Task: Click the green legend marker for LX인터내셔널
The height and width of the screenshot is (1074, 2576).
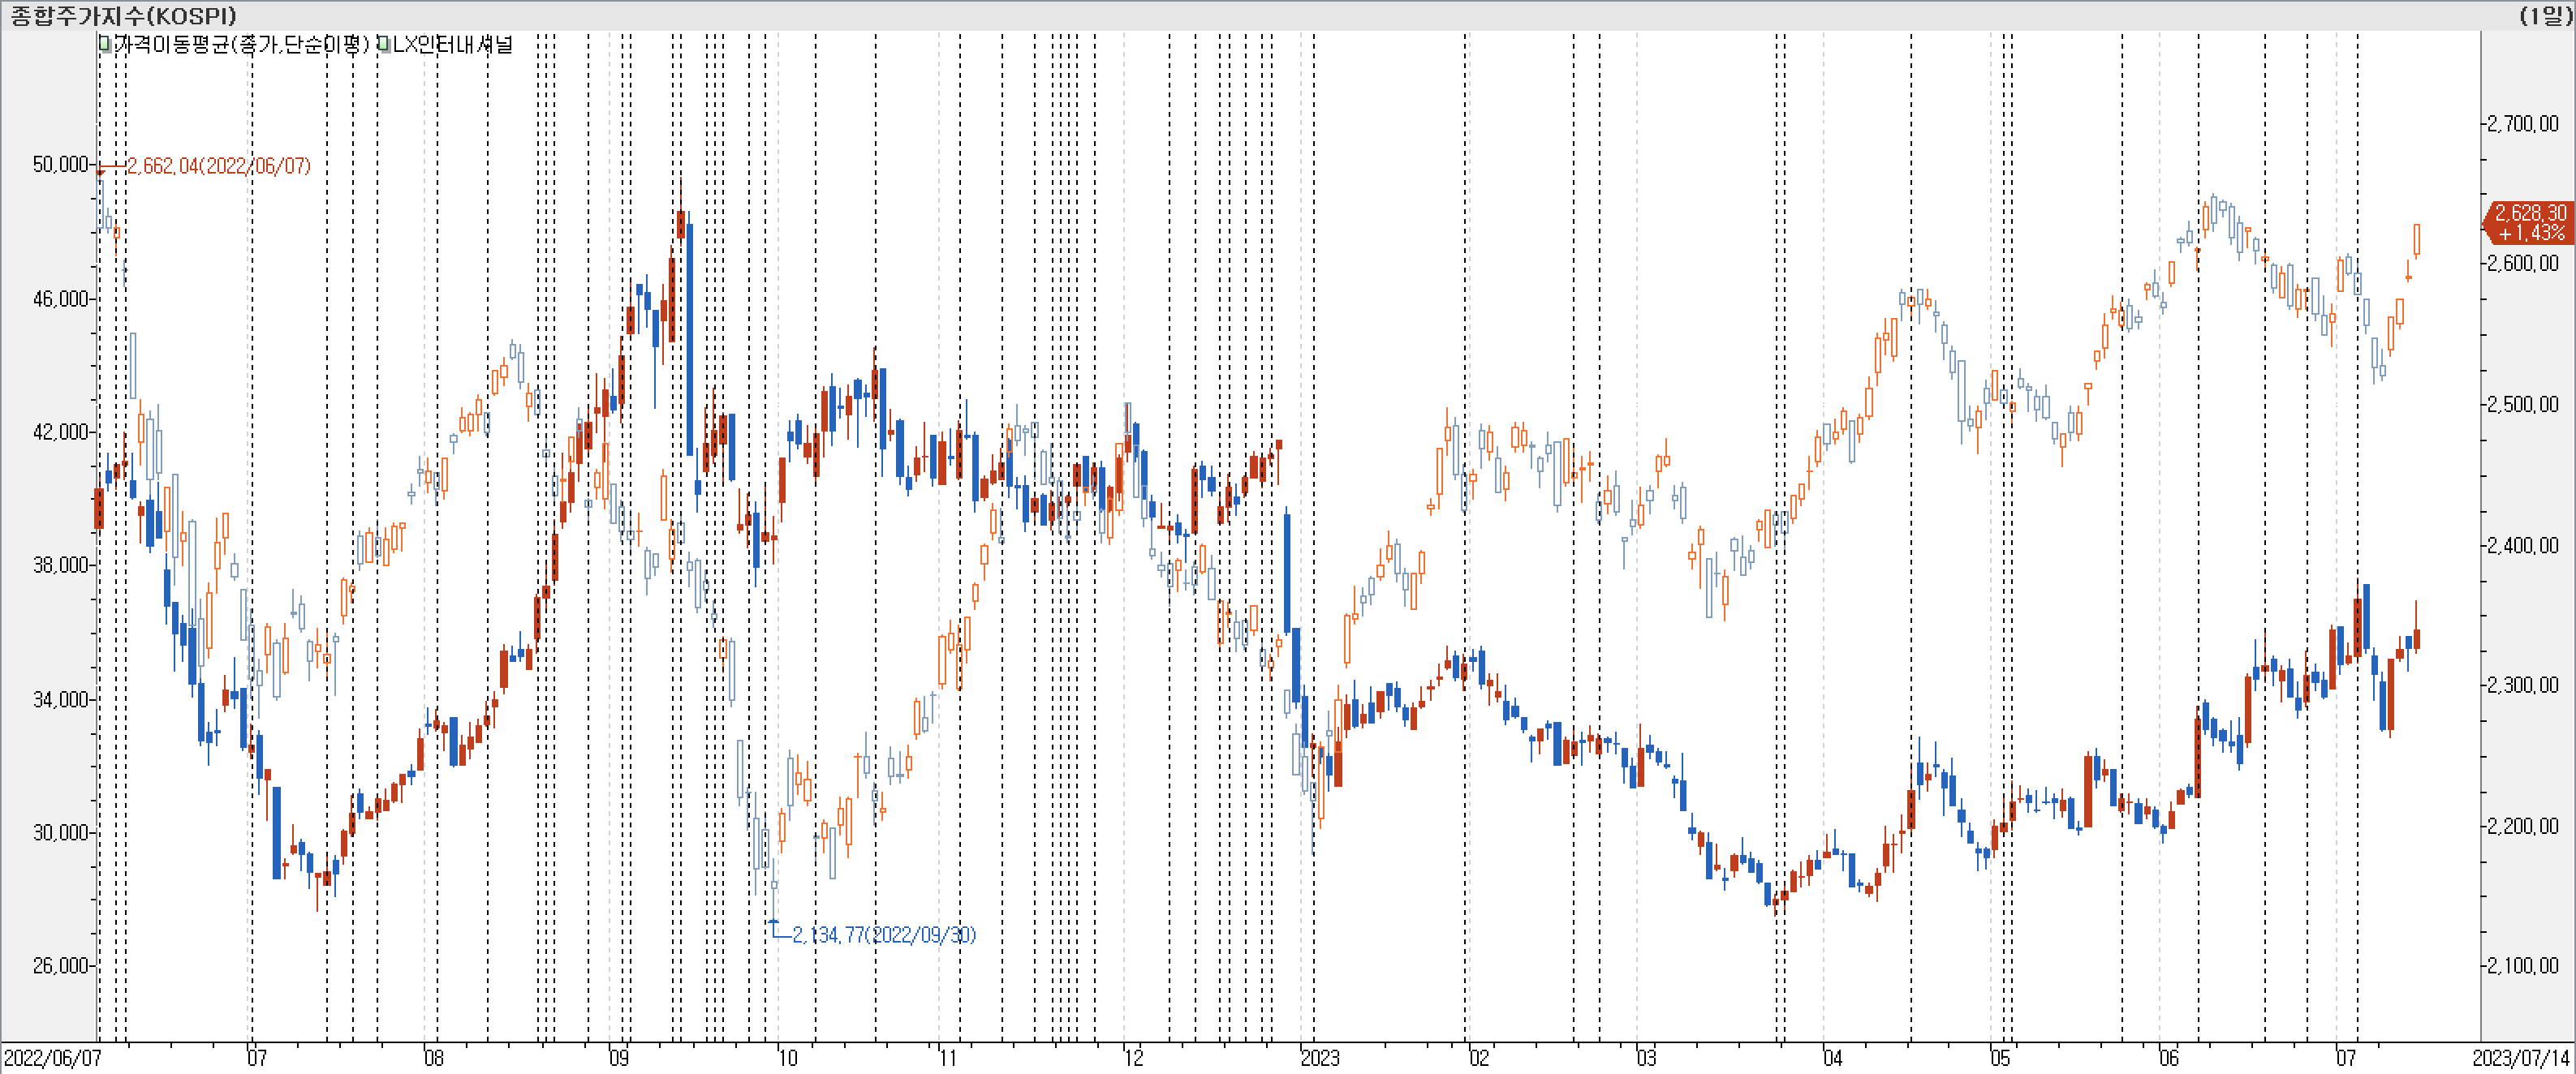Action: click(x=384, y=44)
